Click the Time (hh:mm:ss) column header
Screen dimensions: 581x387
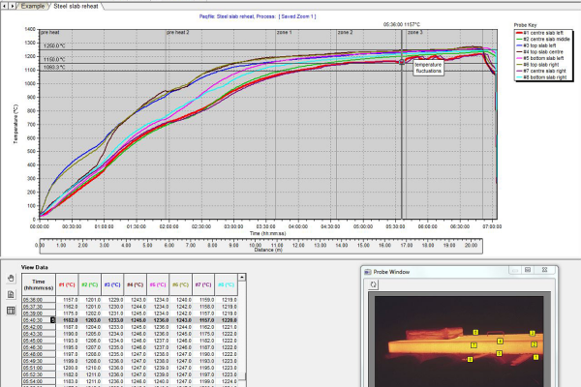pyautogui.click(x=39, y=285)
